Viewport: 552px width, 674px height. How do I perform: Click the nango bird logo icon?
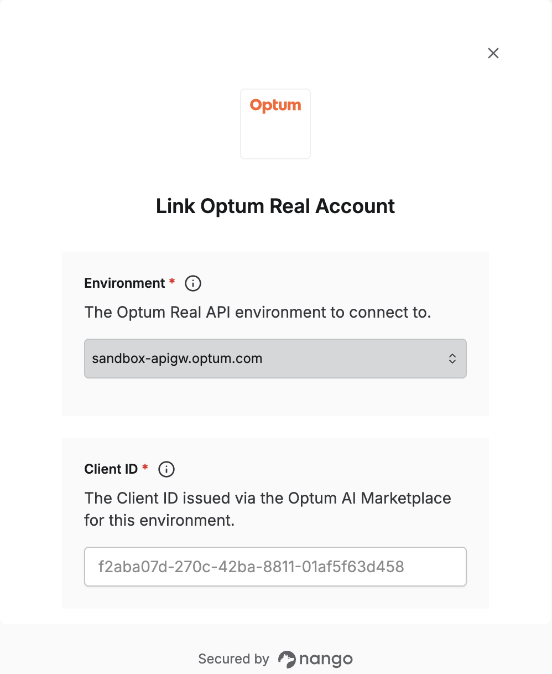287,659
